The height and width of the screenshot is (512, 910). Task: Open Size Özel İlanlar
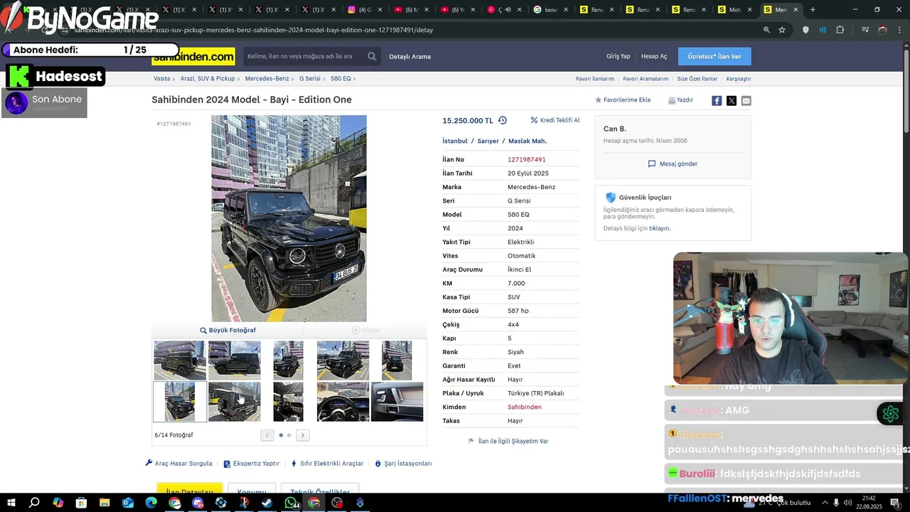(x=697, y=79)
